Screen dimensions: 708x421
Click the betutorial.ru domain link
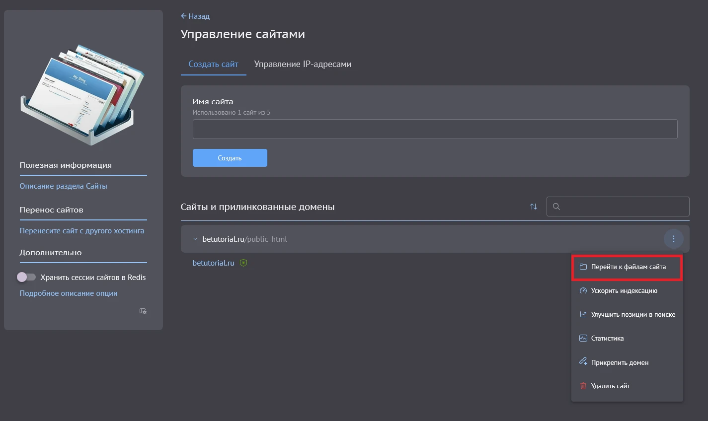[213, 263]
